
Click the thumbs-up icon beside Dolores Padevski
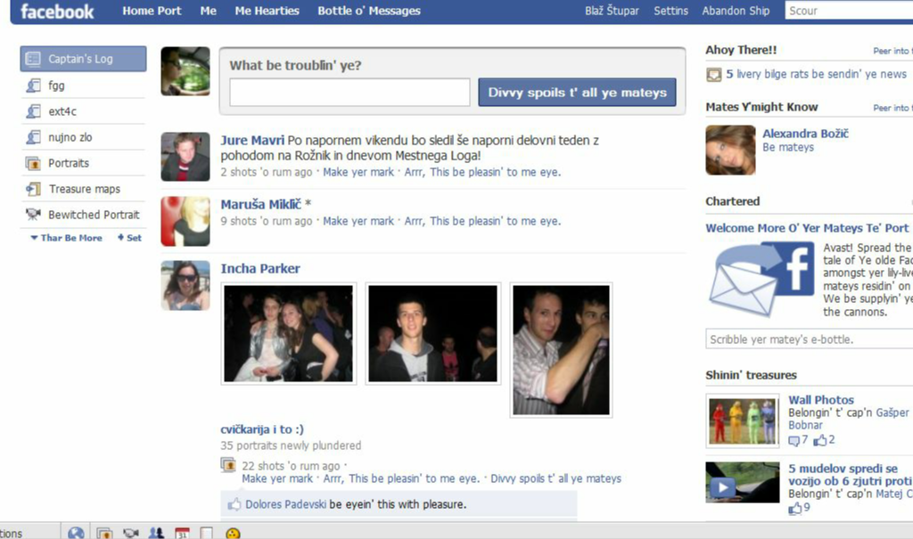coord(234,504)
